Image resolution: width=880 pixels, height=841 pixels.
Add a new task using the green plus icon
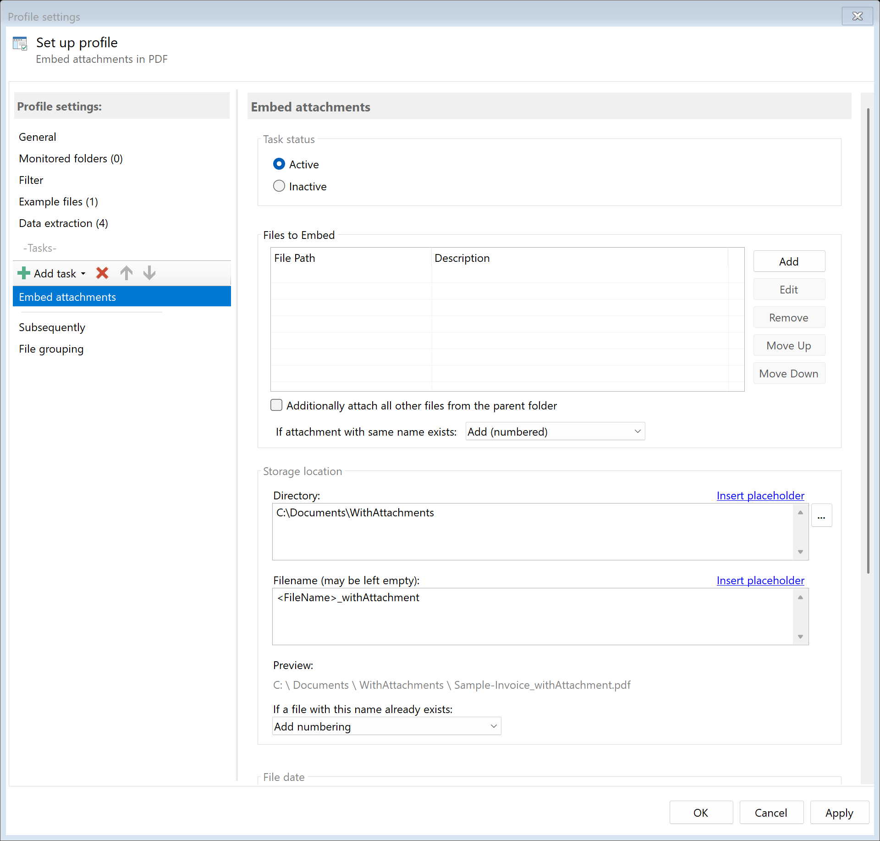[23, 273]
